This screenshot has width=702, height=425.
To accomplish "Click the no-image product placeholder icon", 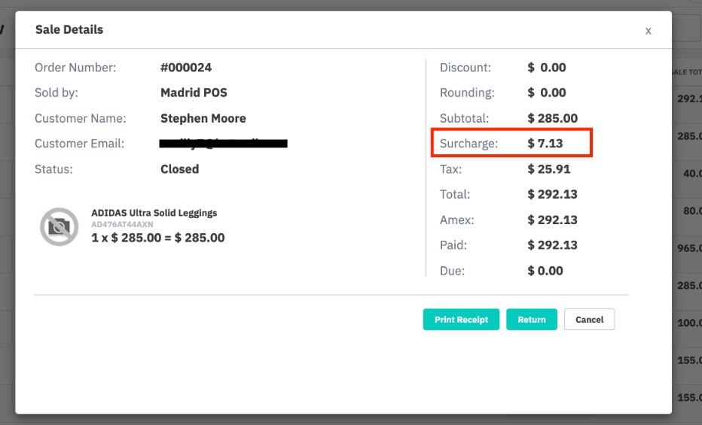I will (x=59, y=226).
